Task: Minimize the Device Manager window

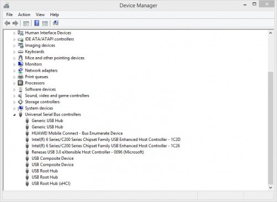Action: pyautogui.click(x=245, y=4)
